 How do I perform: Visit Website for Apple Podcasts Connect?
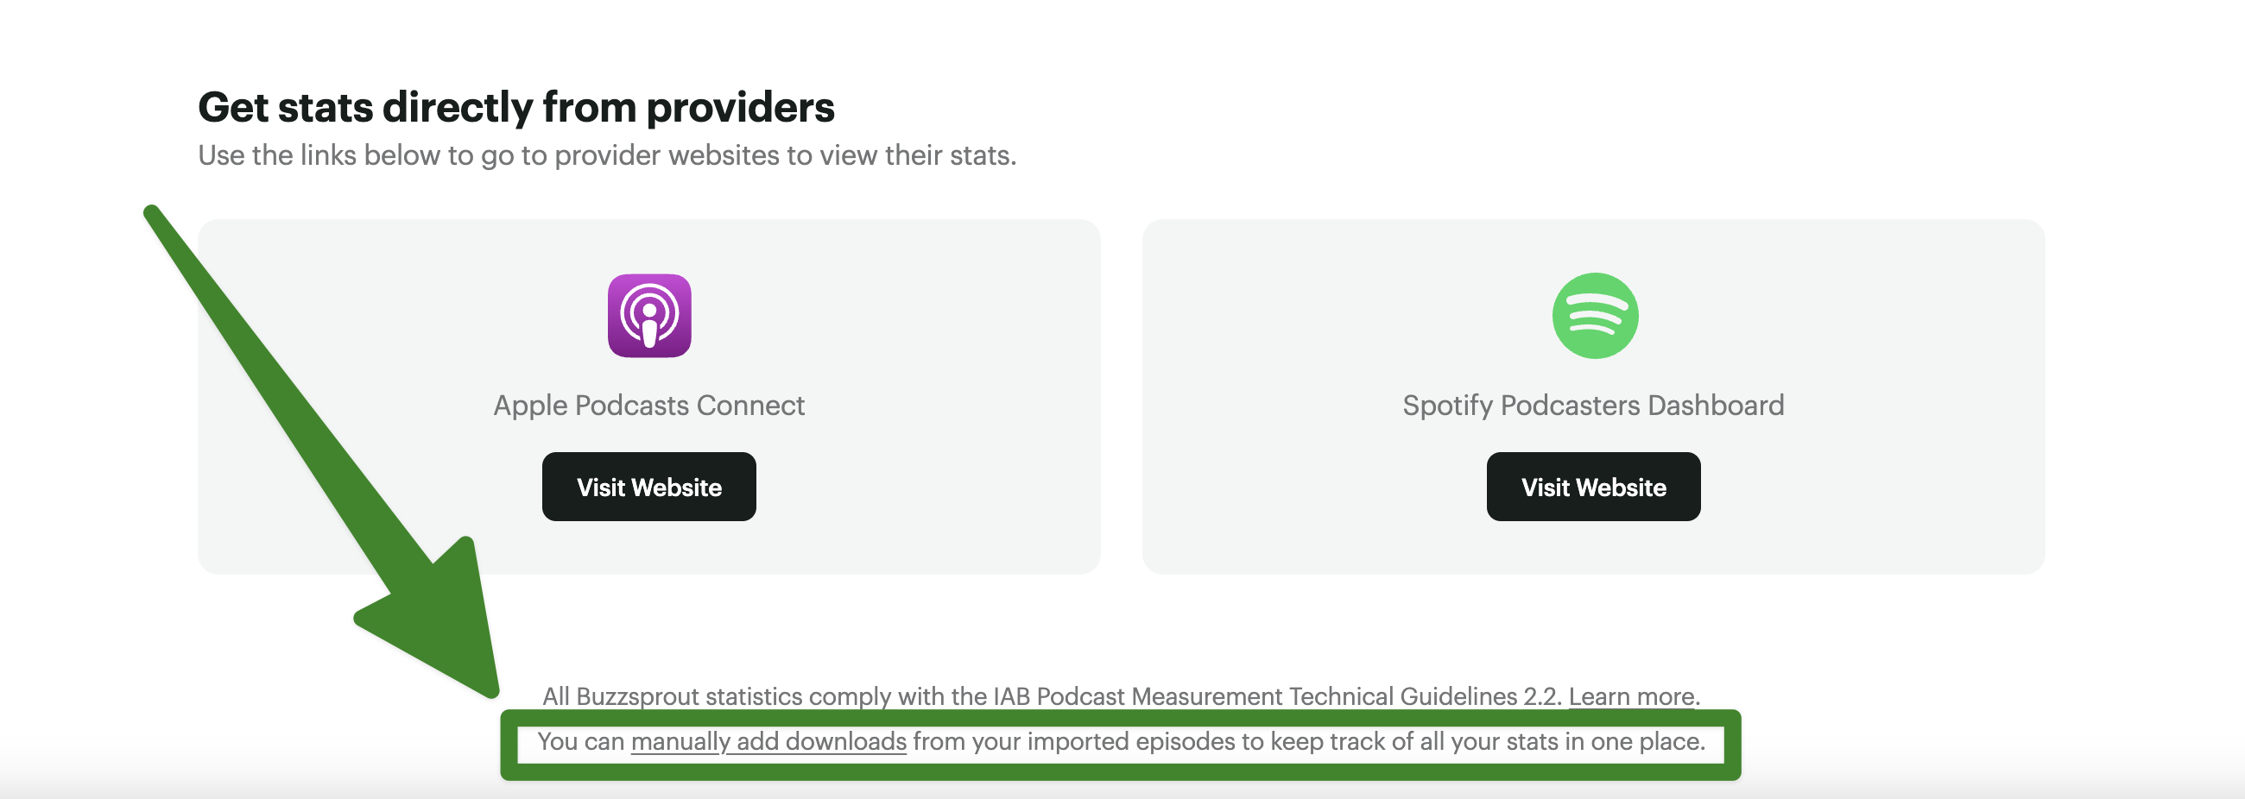point(649,487)
